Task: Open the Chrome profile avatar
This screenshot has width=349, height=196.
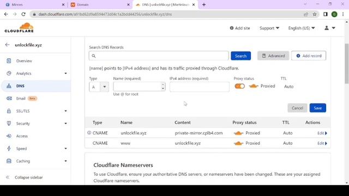Action: click(334, 14)
